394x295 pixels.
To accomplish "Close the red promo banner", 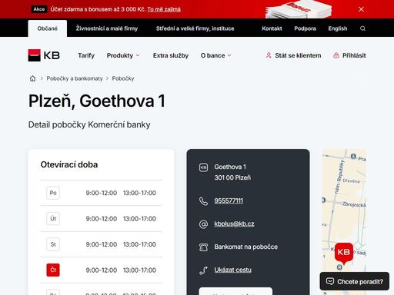I will pyautogui.click(x=361, y=9).
